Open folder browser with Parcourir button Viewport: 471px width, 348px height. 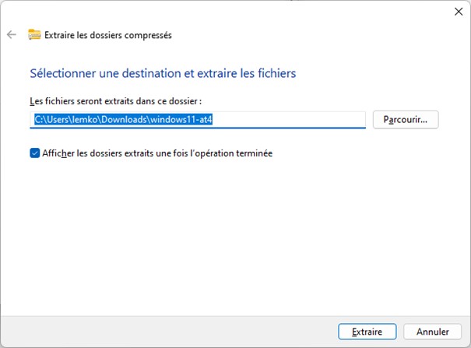pos(406,120)
